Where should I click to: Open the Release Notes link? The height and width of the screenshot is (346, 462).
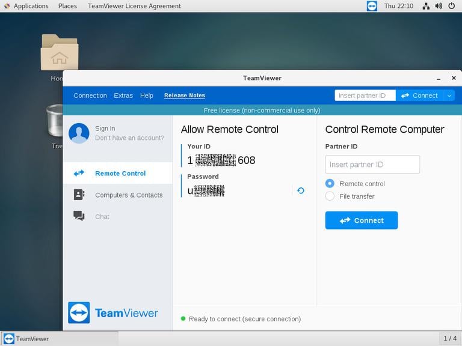pyautogui.click(x=185, y=96)
